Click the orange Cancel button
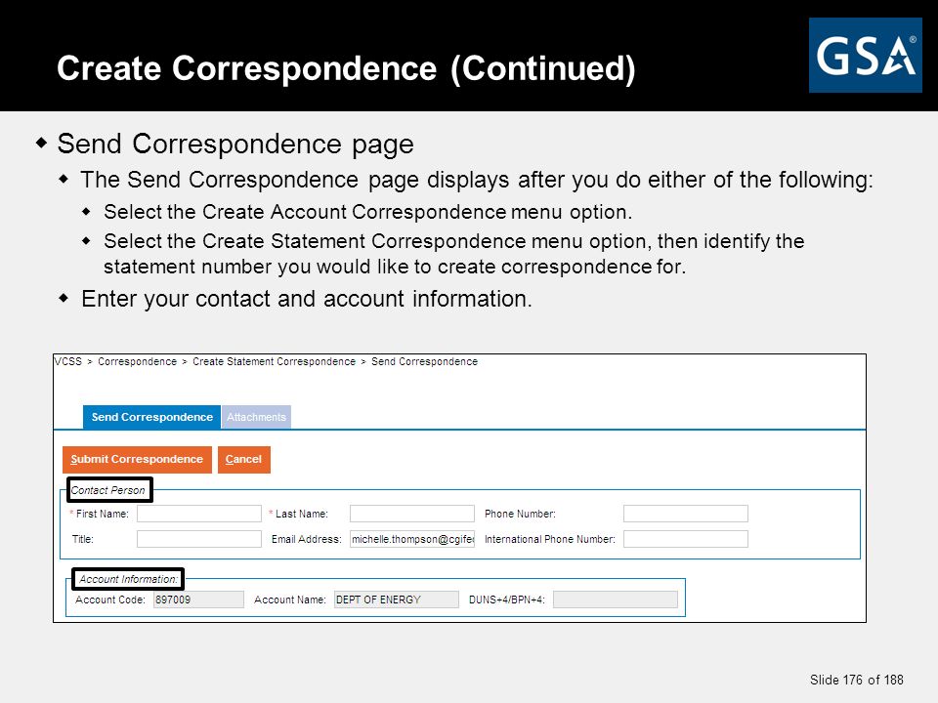The height and width of the screenshot is (703, 938). click(x=243, y=460)
